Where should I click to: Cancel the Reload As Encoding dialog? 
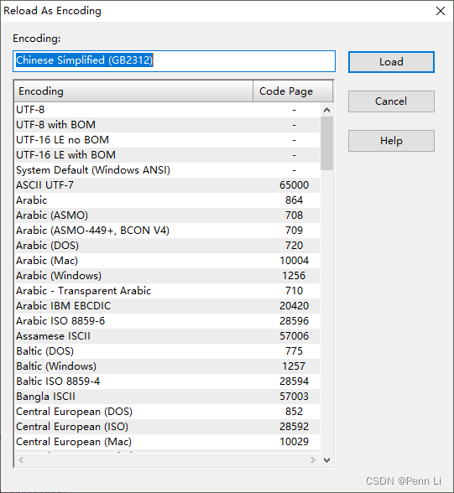(391, 101)
